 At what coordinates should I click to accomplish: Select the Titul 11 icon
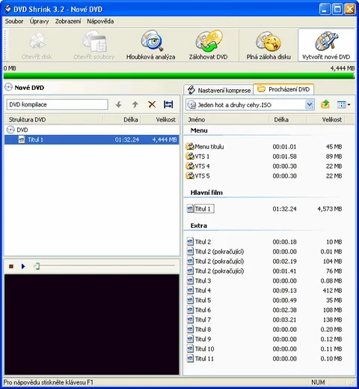(x=190, y=358)
